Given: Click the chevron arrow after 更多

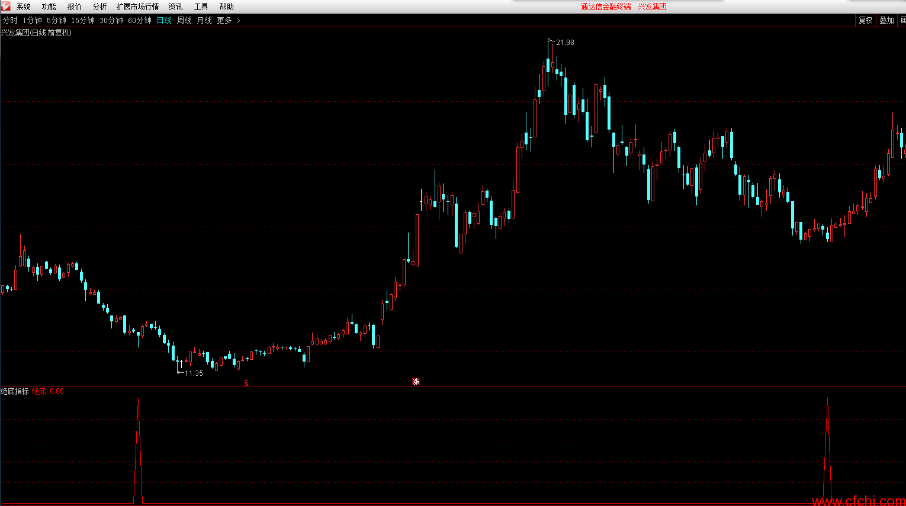Looking at the screenshot, I should coord(238,20).
